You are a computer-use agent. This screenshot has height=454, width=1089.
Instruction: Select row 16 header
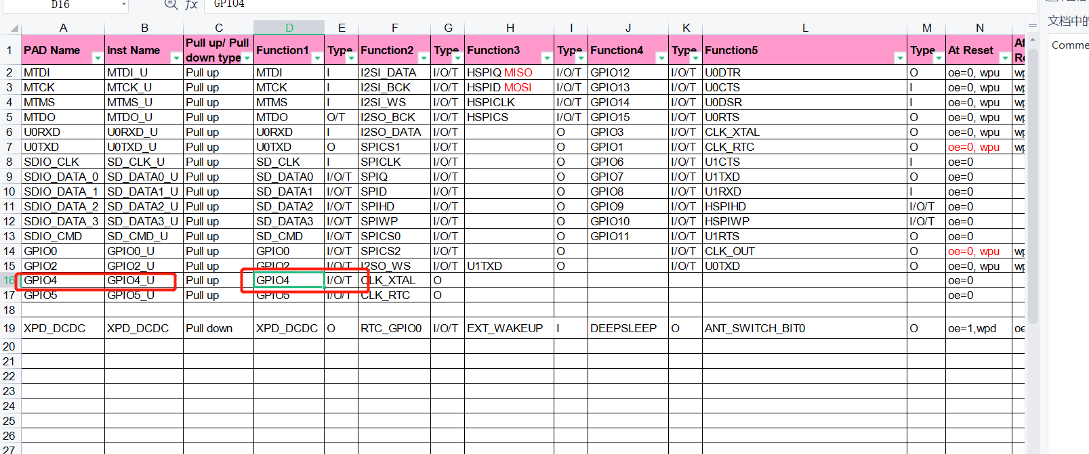[x=9, y=280]
